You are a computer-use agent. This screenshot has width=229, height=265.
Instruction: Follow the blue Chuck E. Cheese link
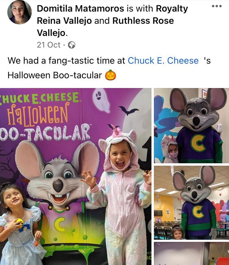[163, 61]
